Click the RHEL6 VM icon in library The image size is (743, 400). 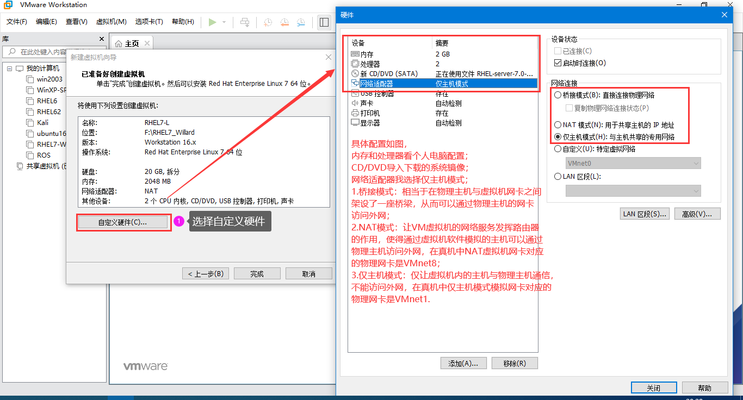[30, 101]
